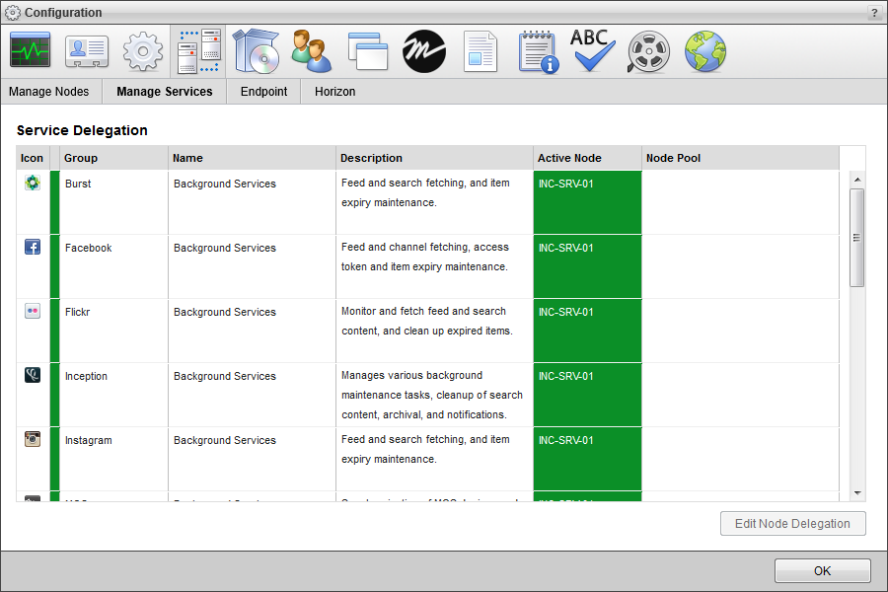Click the globe network toolbar icon
The height and width of the screenshot is (592, 888).
pyautogui.click(x=704, y=50)
